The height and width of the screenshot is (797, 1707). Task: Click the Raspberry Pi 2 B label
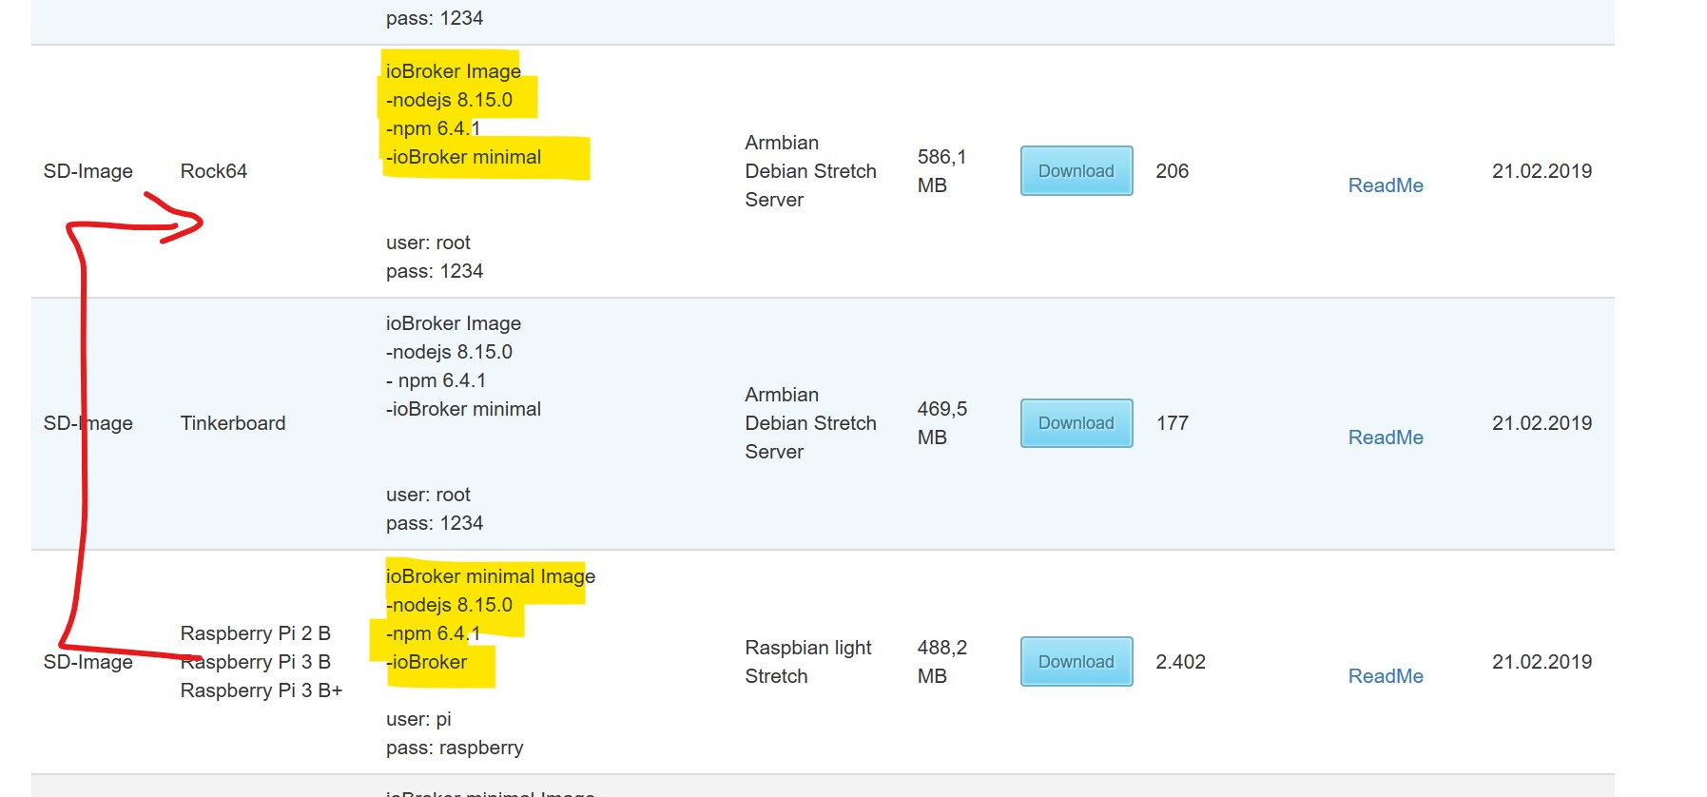(x=255, y=633)
